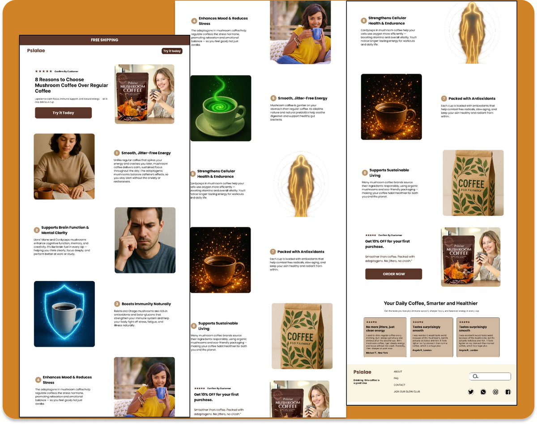Select the eco-friendly COFFEE bag picture

[x=473, y=182]
